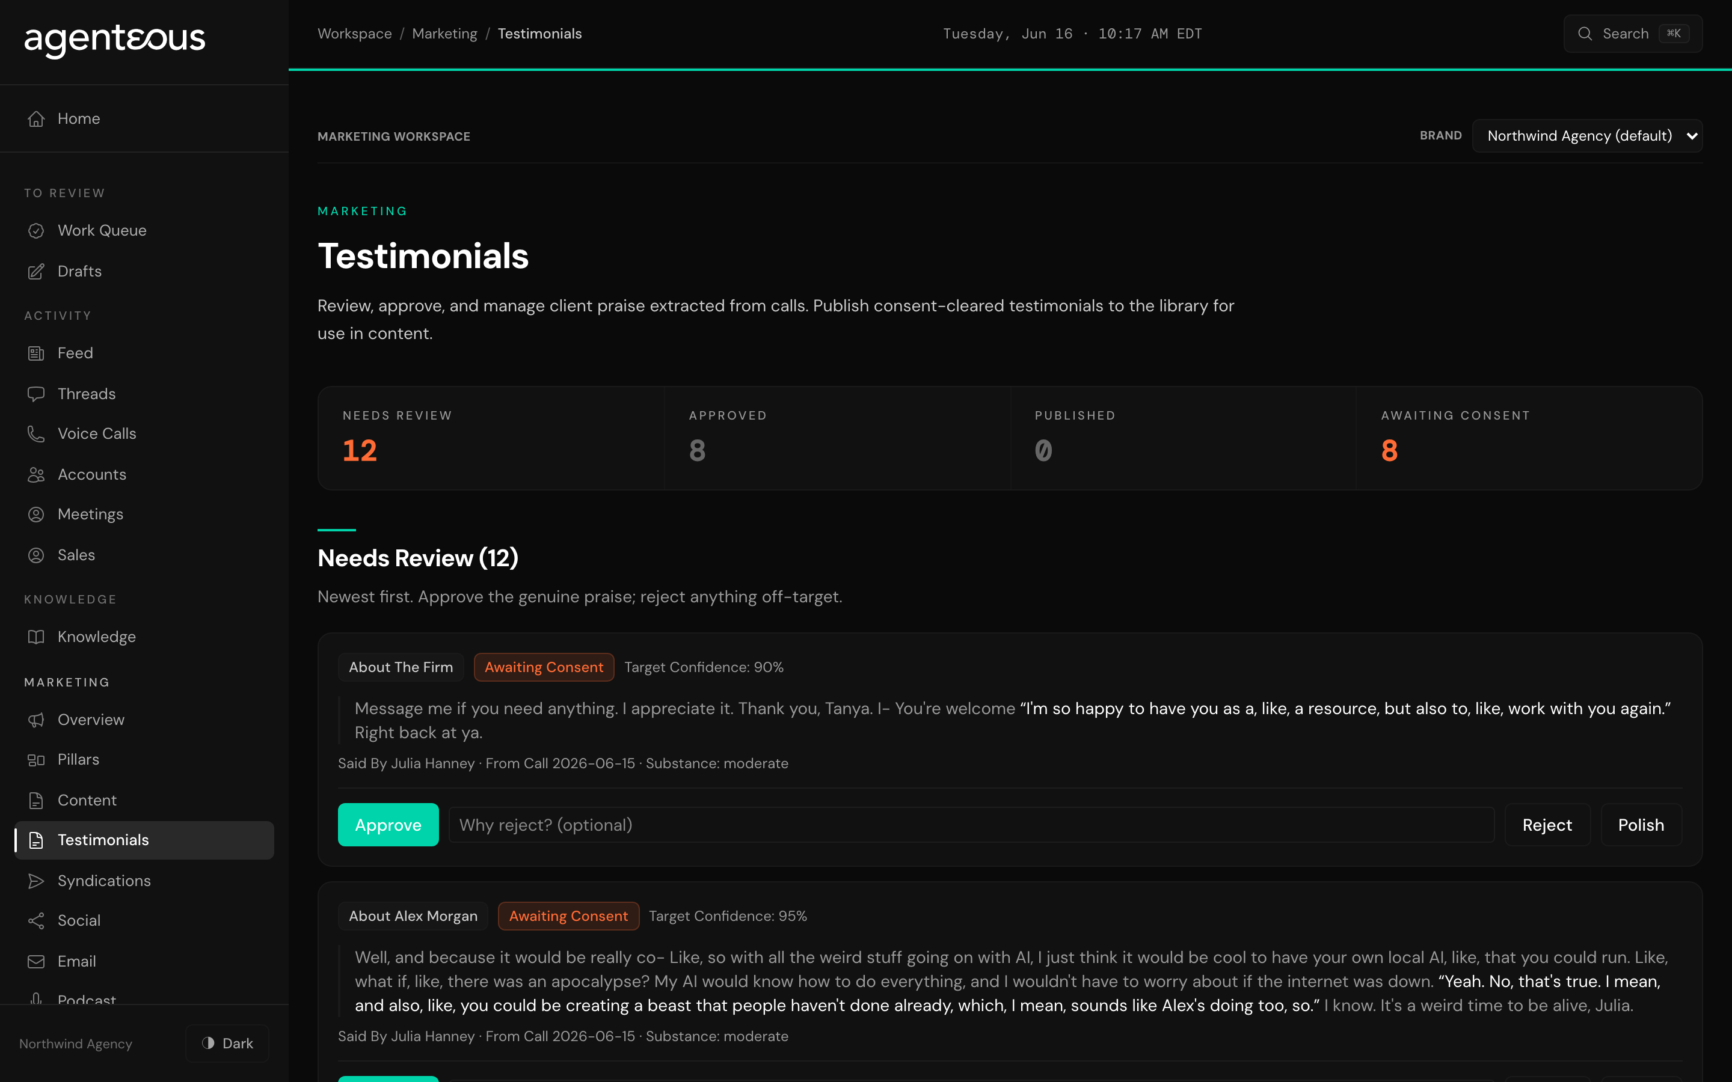Click the Testimonials document icon
The width and height of the screenshot is (1732, 1082).
click(36, 840)
